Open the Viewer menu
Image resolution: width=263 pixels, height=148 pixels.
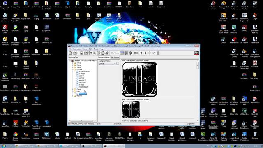tap(85, 49)
